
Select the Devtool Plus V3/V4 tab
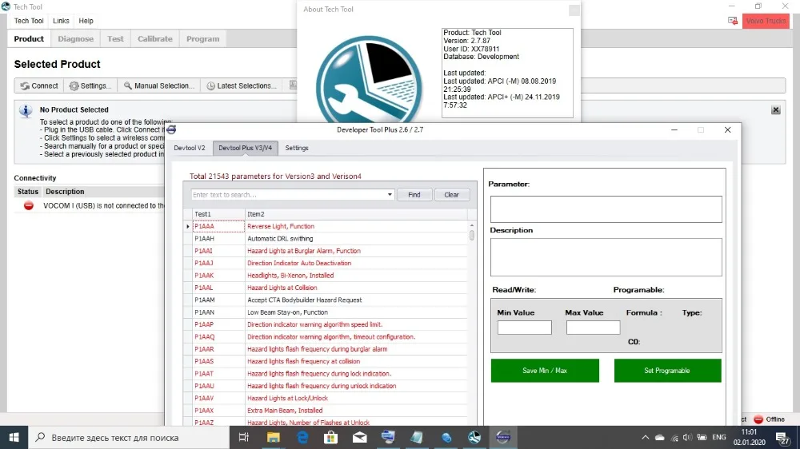(x=246, y=148)
